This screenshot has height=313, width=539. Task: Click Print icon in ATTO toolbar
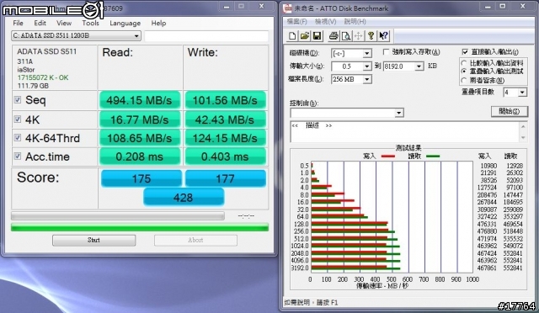(x=334, y=35)
